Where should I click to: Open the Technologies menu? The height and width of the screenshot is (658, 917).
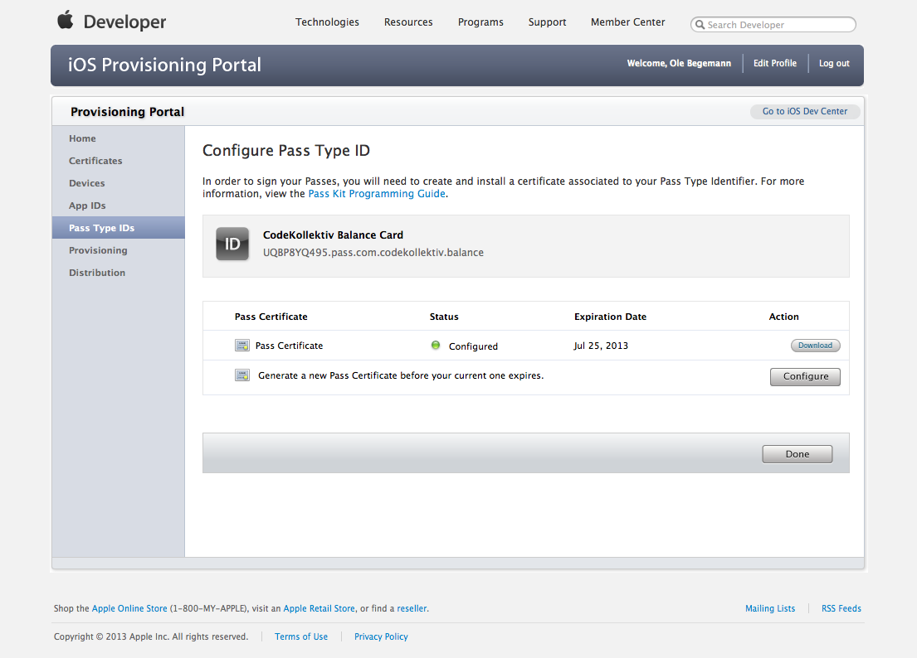pyautogui.click(x=327, y=22)
